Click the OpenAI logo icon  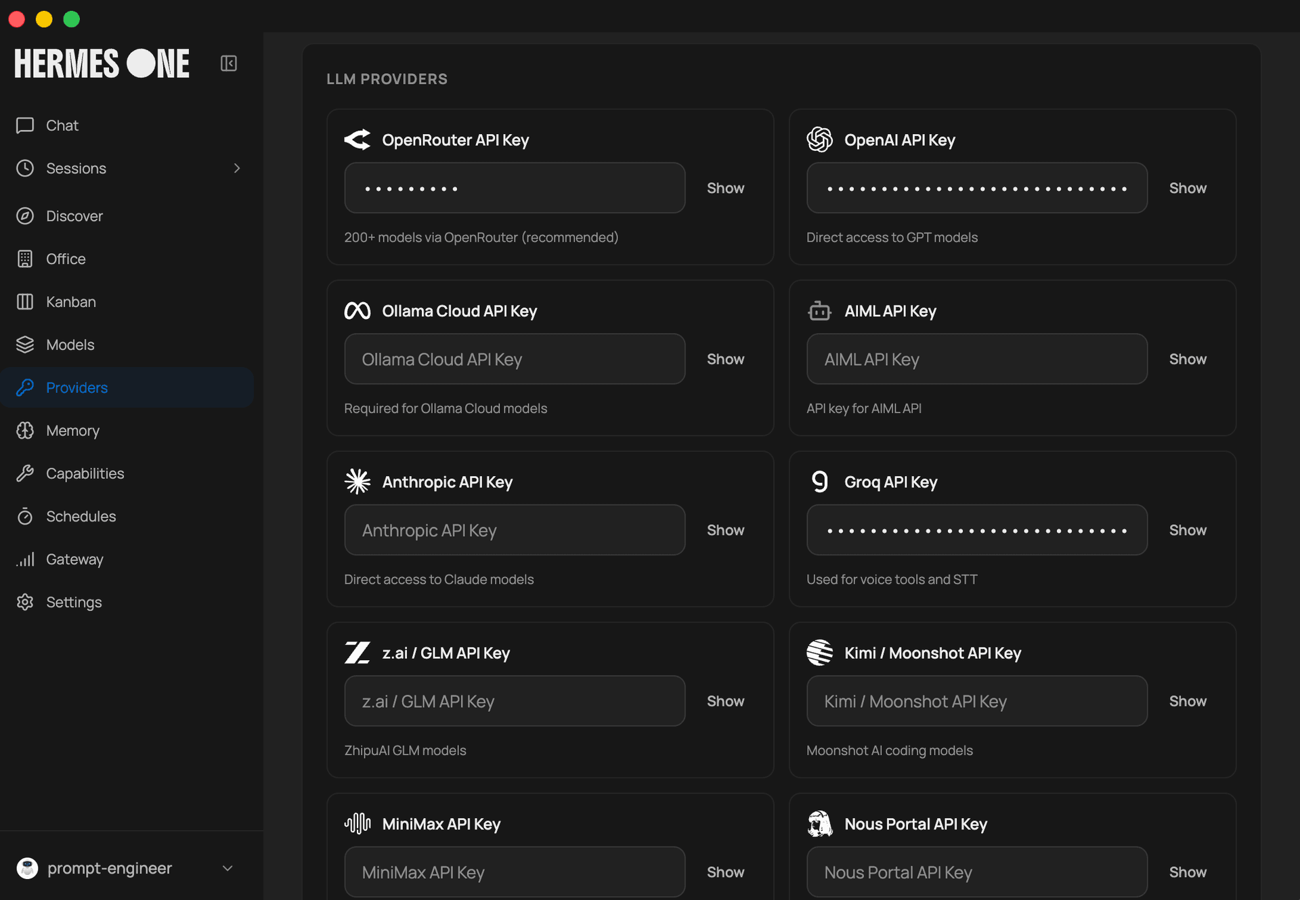click(820, 140)
